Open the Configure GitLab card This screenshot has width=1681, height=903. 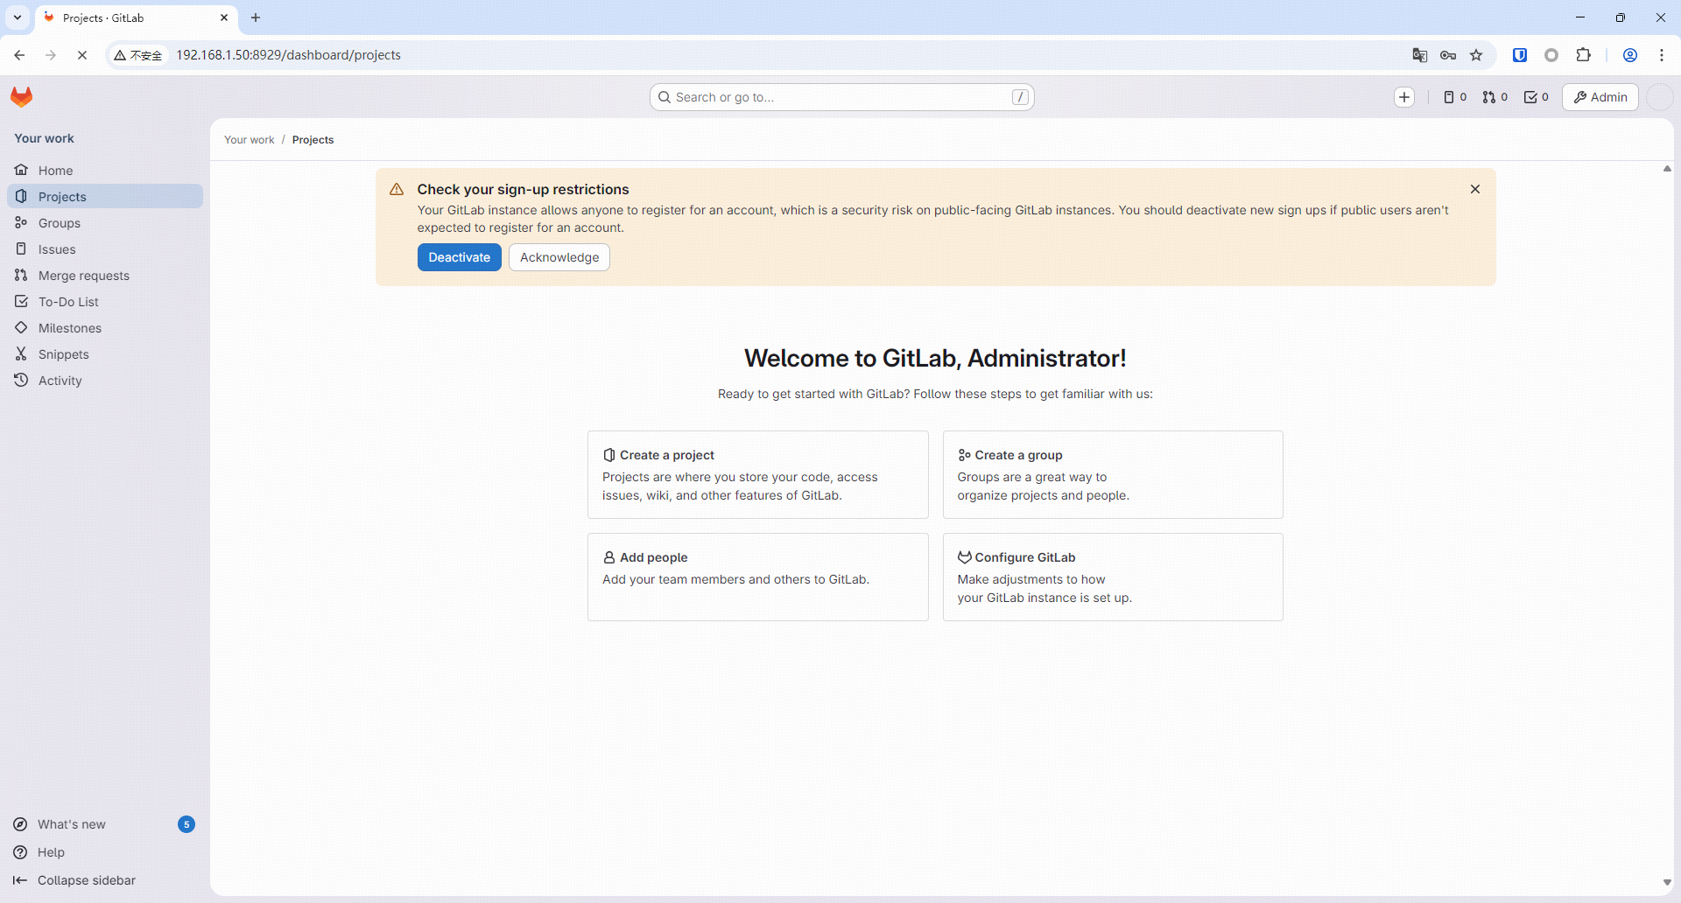[1113, 577]
